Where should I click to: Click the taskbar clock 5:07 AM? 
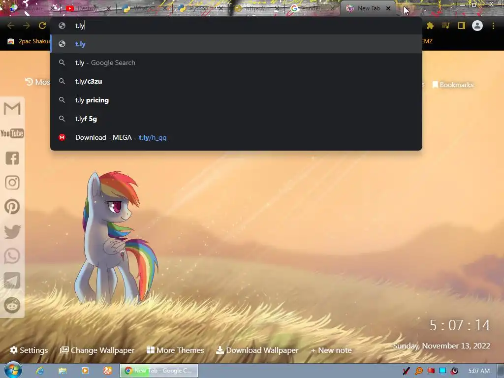click(x=479, y=371)
